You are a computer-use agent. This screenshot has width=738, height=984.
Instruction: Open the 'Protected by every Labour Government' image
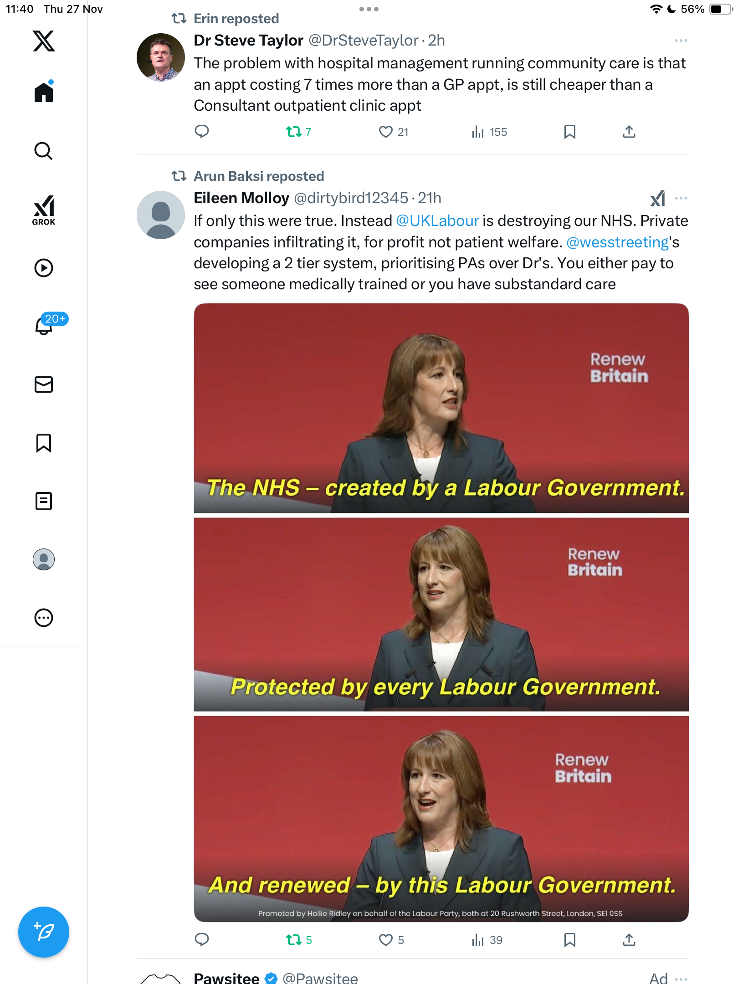click(441, 614)
